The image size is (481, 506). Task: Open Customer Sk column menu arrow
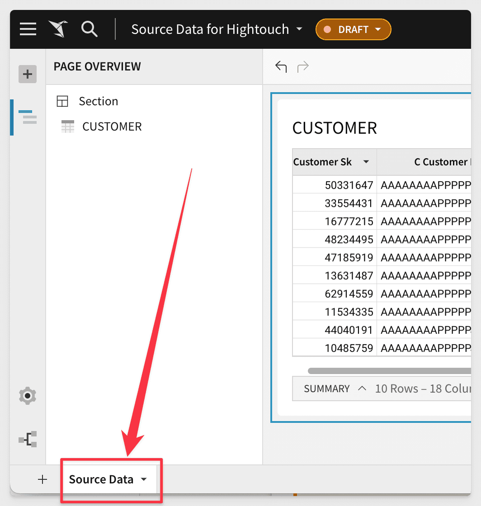367,162
